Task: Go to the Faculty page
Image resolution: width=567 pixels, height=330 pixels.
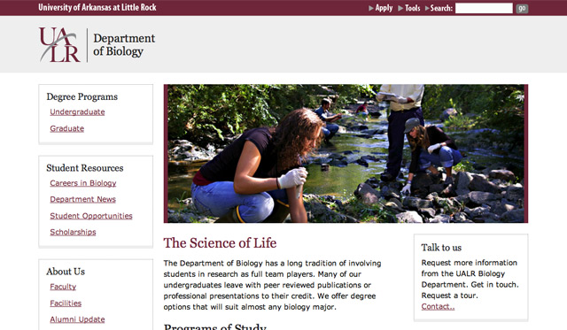Action: [x=63, y=287]
